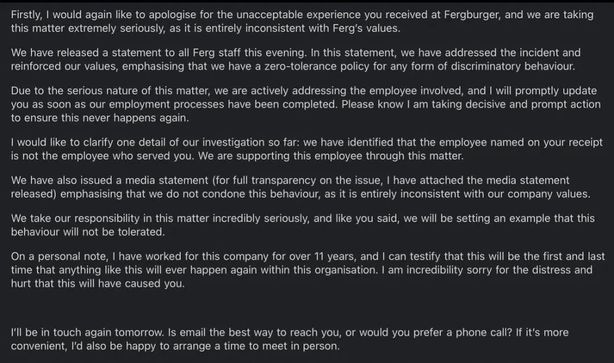The image size is (614, 363).
Task: Click the paragraph starting "We have released a statement"
Action: click(296, 59)
